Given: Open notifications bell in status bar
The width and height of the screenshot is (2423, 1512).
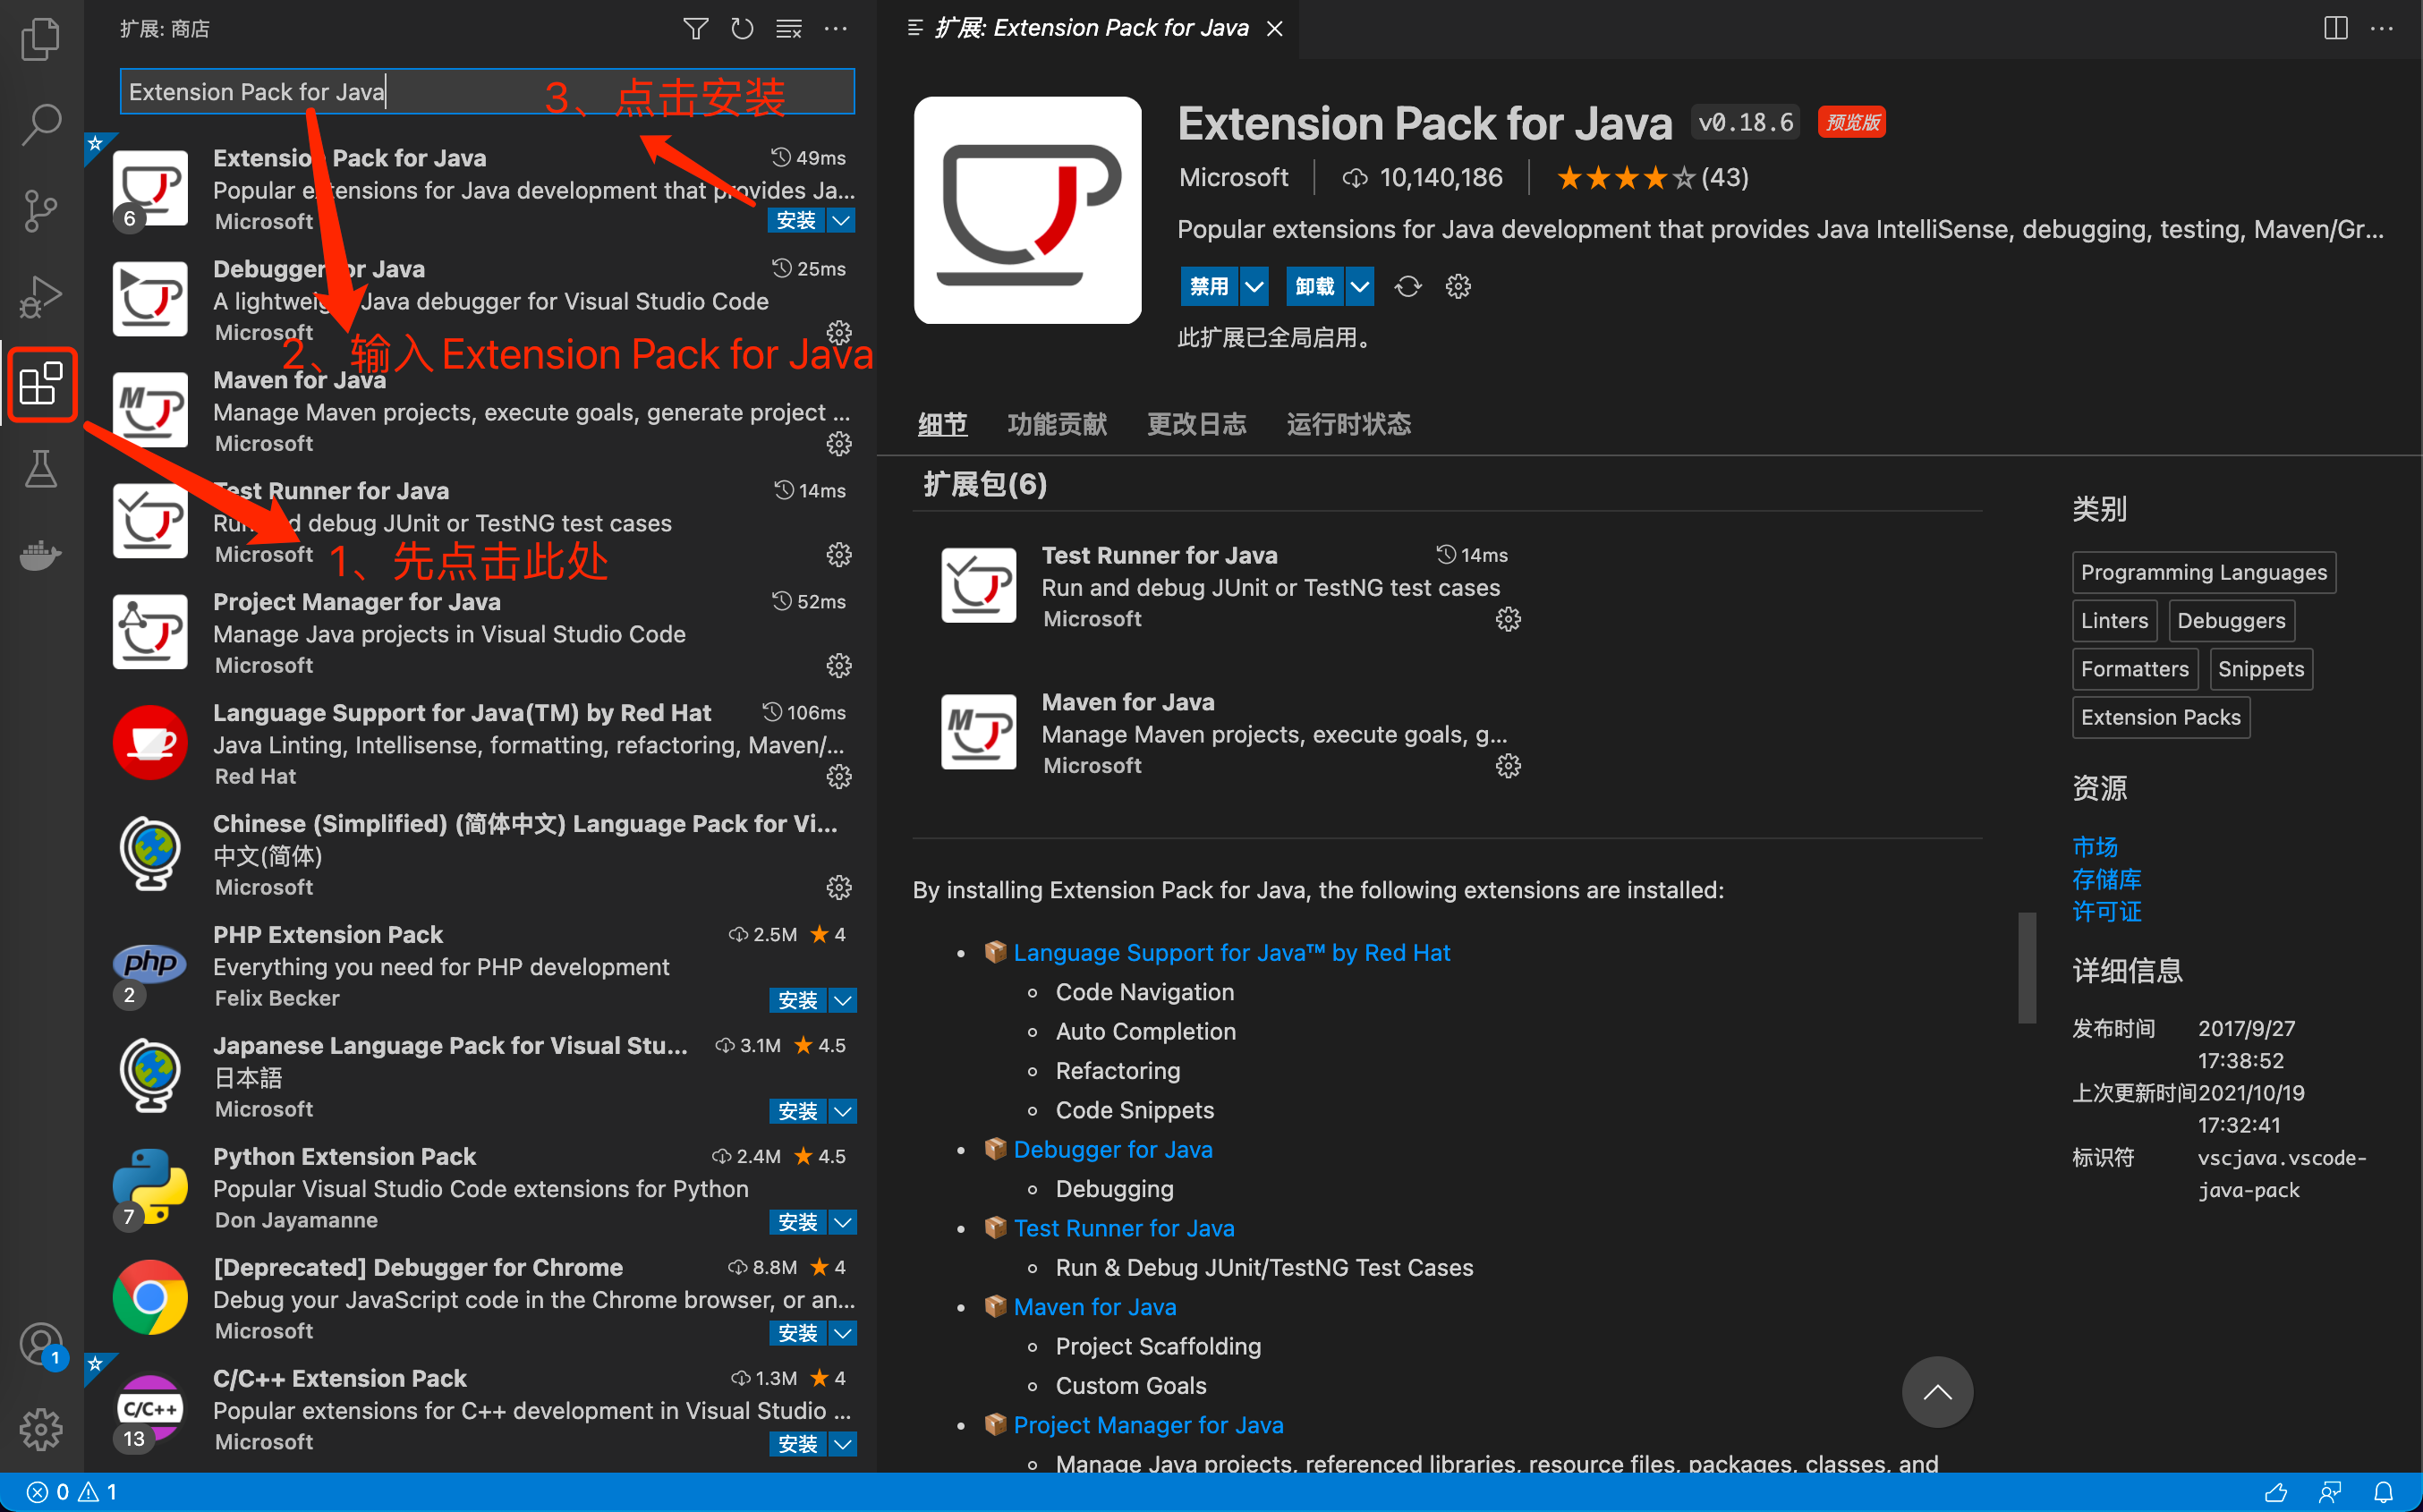Looking at the screenshot, I should [x=2383, y=1492].
